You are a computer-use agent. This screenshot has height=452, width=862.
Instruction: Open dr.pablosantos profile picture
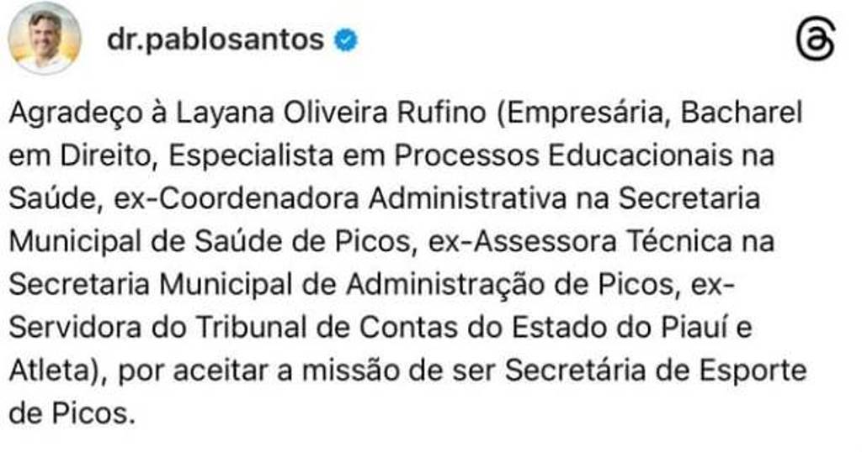[x=45, y=39]
